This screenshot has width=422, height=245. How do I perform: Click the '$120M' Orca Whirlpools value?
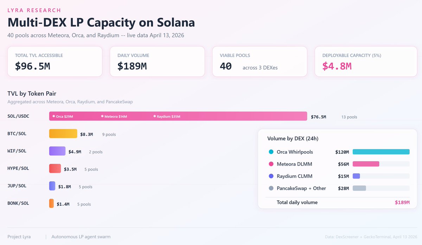point(342,152)
